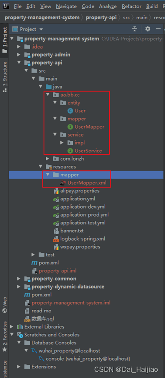This screenshot has height=378, width=165.
Task: Click the Collapse All icon in Project panel
Action: (x=135, y=29)
